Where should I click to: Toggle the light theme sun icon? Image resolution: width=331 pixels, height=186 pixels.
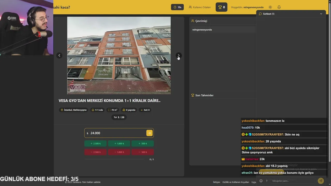(x=270, y=7)
